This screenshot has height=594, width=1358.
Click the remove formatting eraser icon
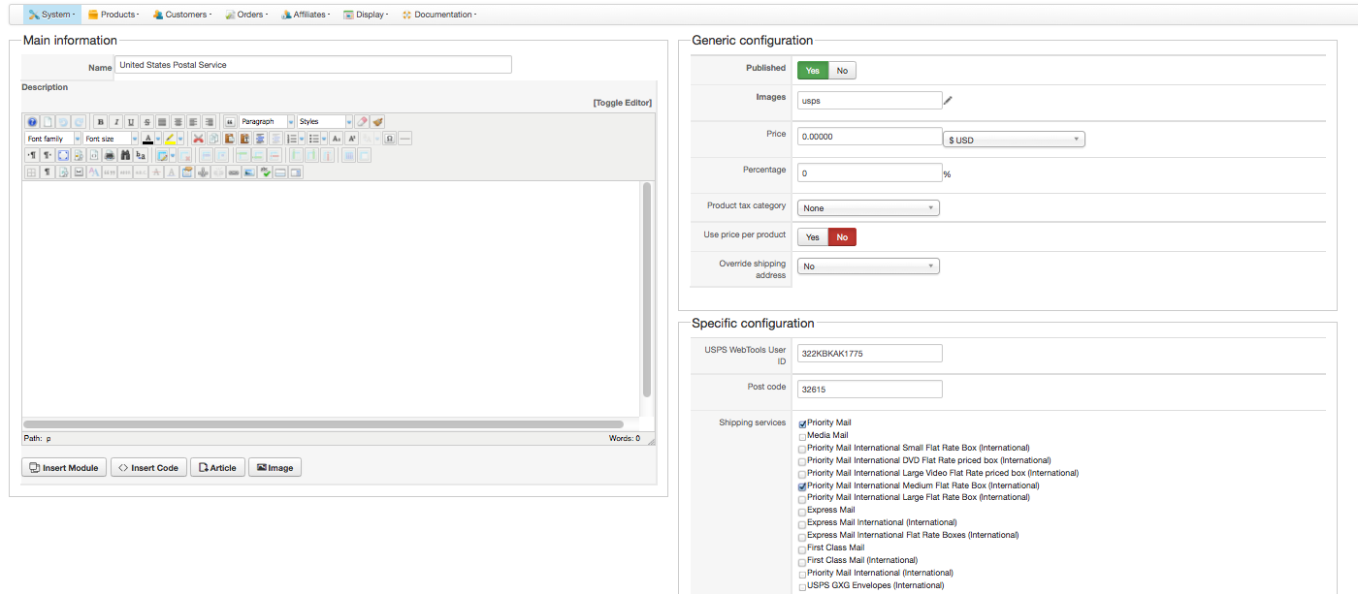click(x=361, y=122)
